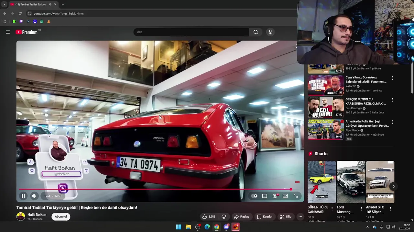This screenshot has width=414, height=232.
Task: Open options for Amerika'da Polis video
Action: [x=393, y=122]
